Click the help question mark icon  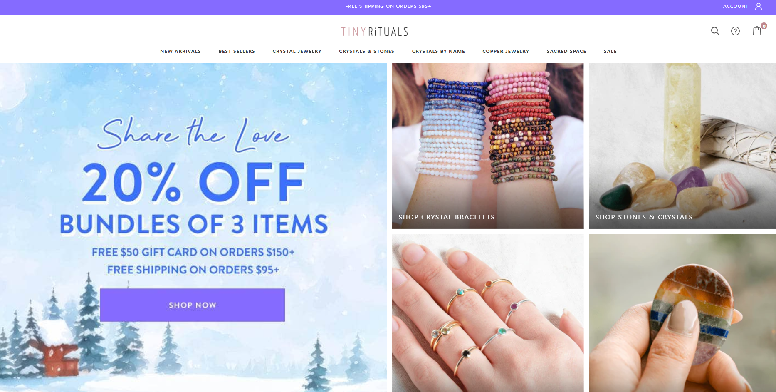(x=735, y=31)
